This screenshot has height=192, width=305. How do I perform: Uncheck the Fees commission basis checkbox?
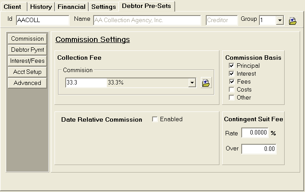tap(231, 81)
